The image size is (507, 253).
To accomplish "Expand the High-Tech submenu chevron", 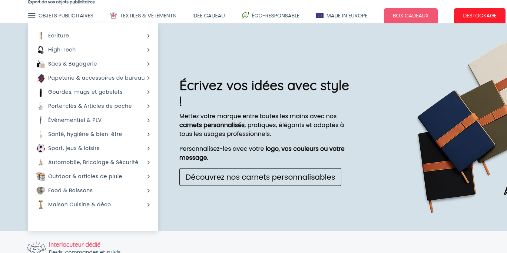I will click(x=148, y=50).
